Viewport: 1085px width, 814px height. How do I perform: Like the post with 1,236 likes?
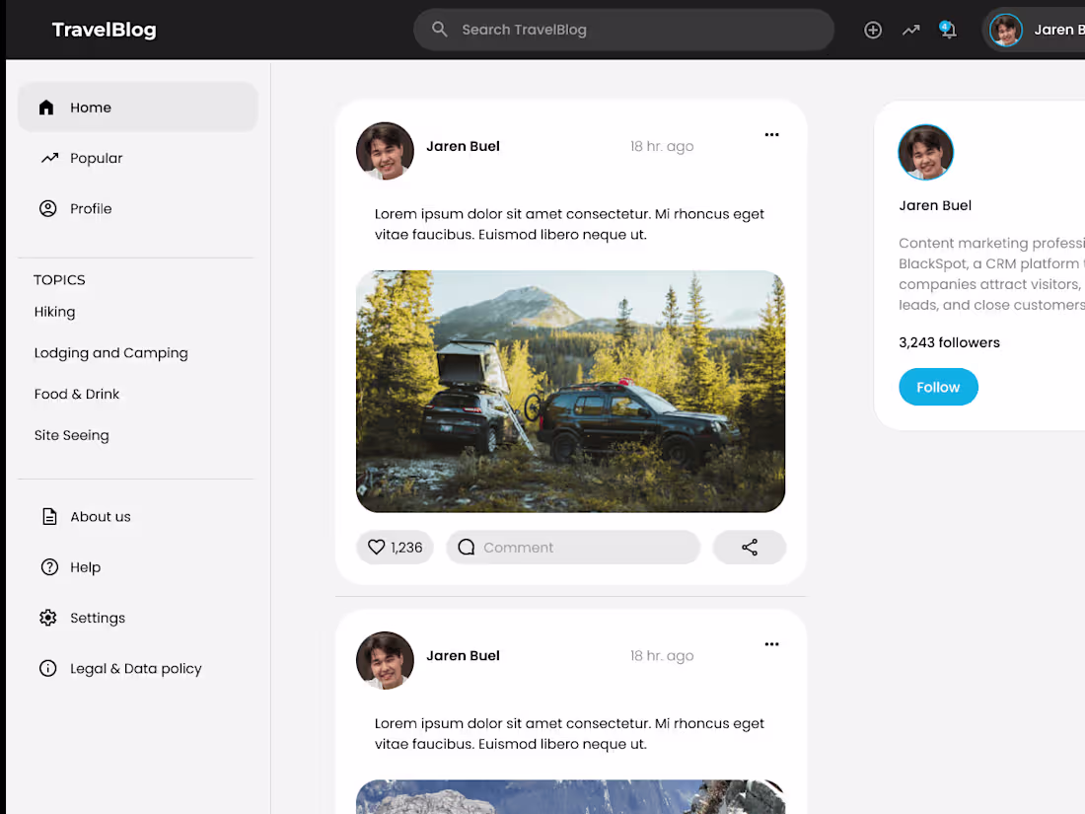pos(396,548)
